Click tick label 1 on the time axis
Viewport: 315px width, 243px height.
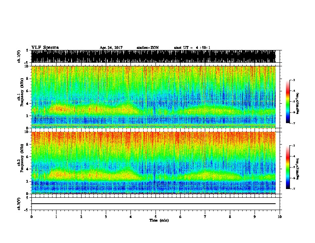pos(56,216)
